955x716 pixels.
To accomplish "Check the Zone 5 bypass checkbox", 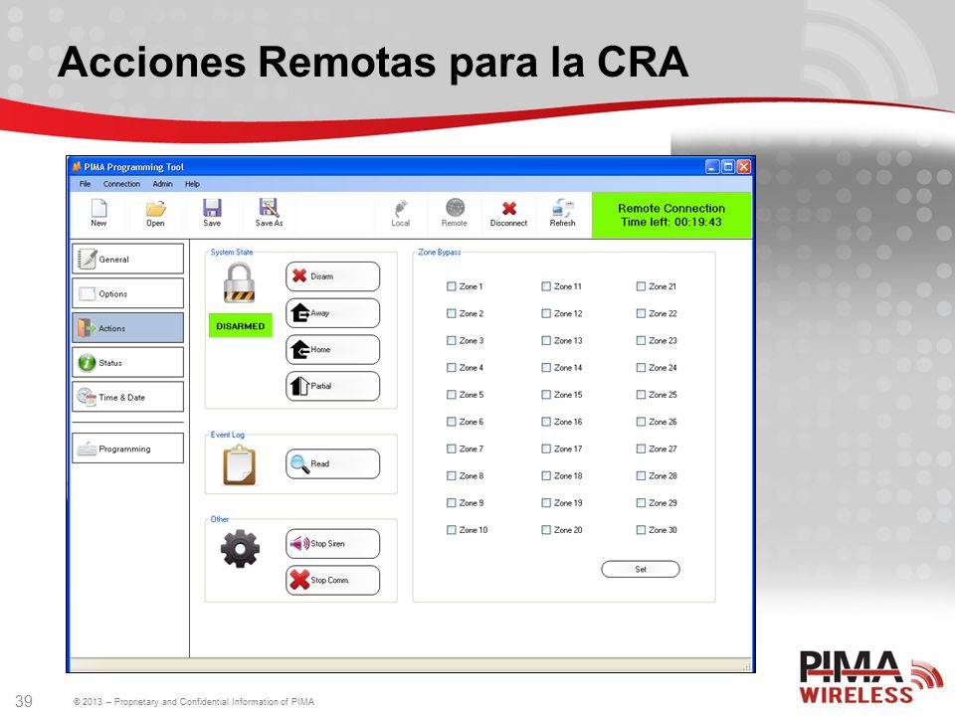I will (452, 395).
